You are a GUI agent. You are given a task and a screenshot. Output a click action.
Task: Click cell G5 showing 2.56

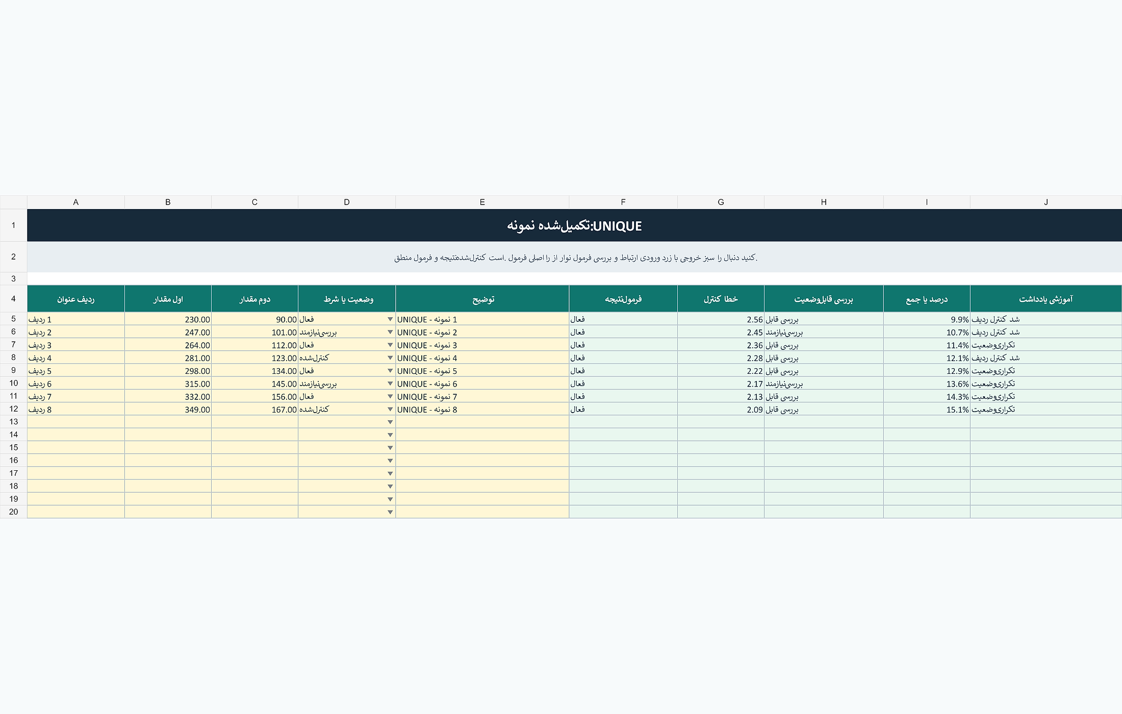pyautogui.click(x=721, y=319)
